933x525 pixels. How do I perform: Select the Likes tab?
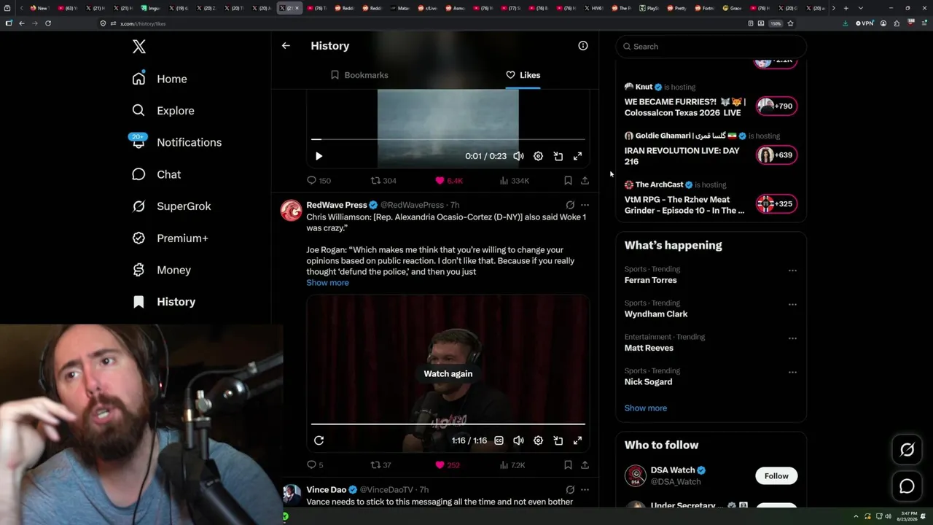[x=523, y=75]
